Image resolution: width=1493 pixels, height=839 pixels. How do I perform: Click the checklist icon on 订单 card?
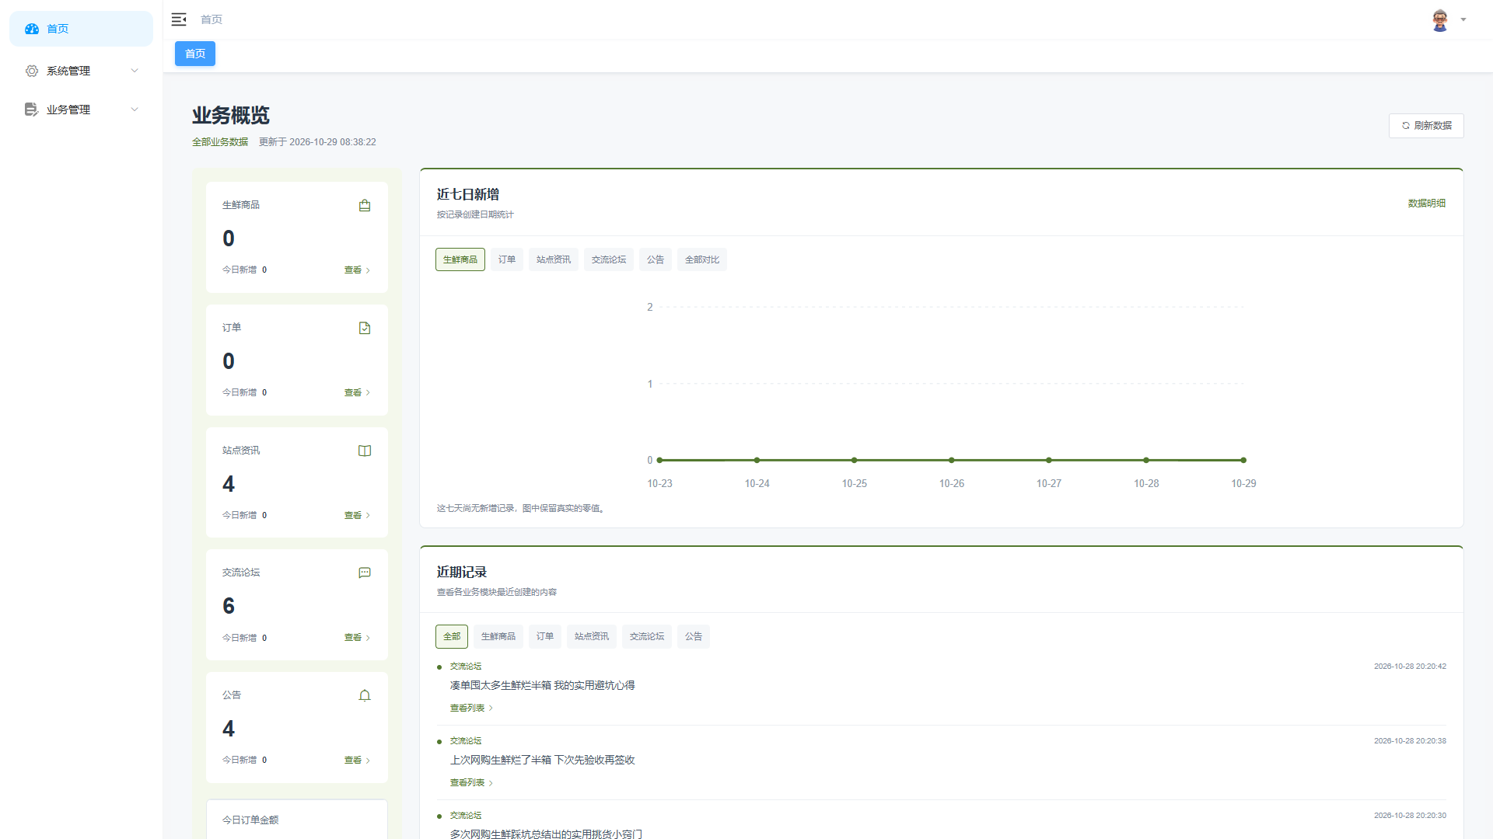tap(365, 328)
